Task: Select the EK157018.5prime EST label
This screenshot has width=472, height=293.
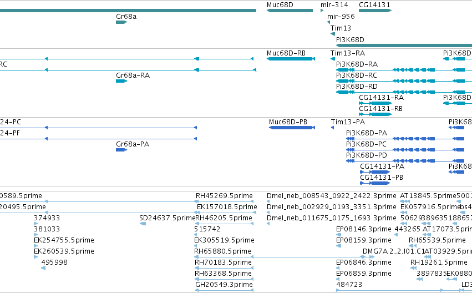Action: coord(227,207)
